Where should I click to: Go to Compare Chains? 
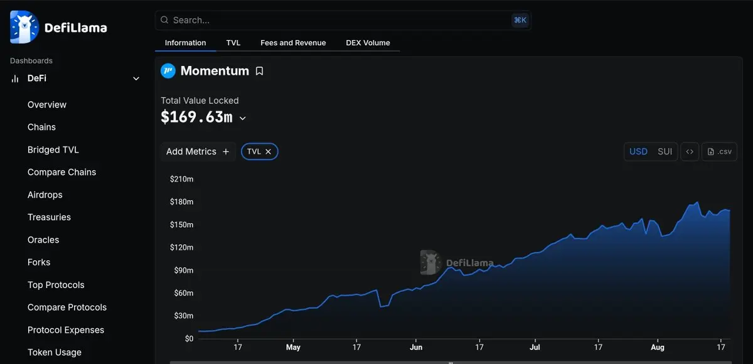click(x=61, y=172)
